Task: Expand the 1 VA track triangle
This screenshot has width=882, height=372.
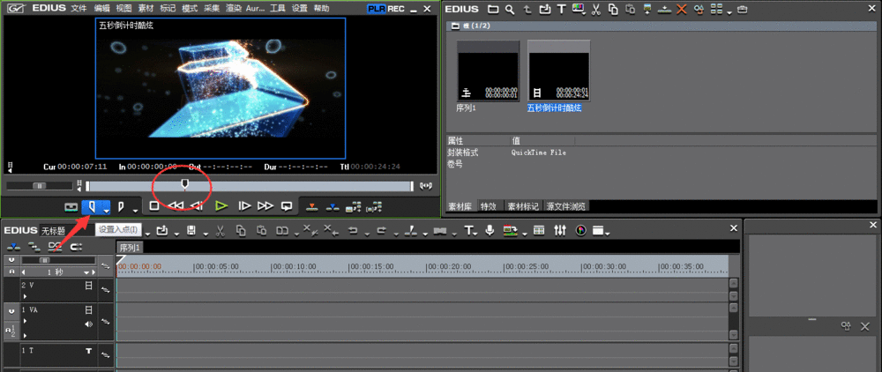Action: pyautogui.click(x=25, y=322)
